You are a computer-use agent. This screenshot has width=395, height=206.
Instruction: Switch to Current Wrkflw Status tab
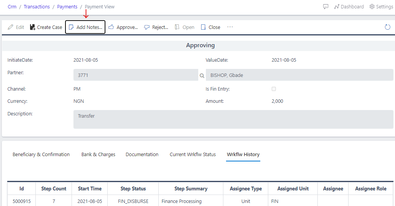[x=193, y=154]
